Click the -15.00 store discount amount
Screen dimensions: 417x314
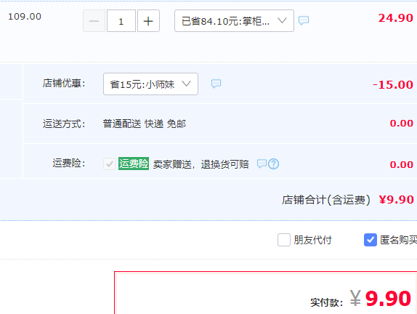393,85
